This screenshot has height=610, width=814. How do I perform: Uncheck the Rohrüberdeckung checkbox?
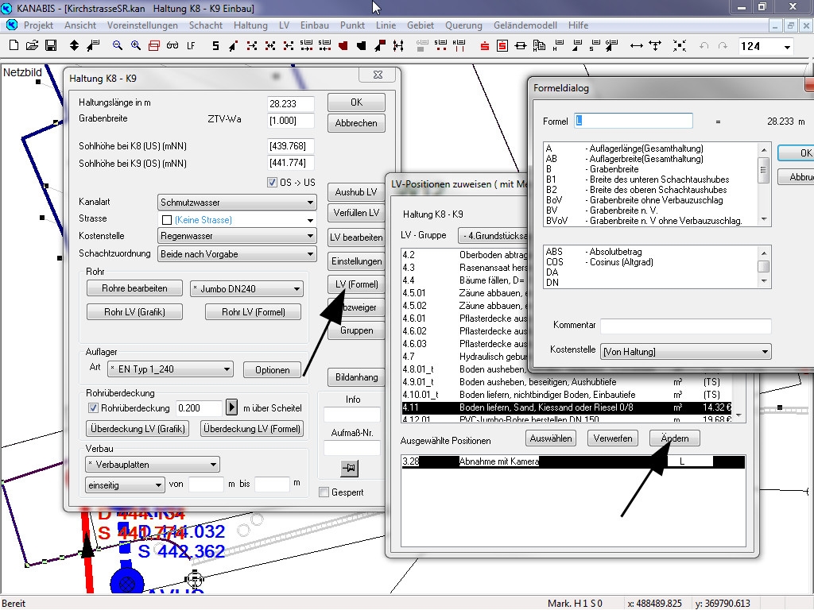click(93, 408)
